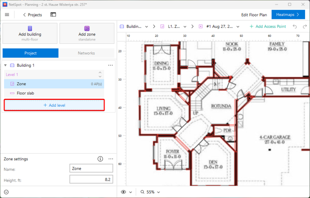The image size is (310, 198).
Task: Click Add zone standalone button
Action: [87, 33]
